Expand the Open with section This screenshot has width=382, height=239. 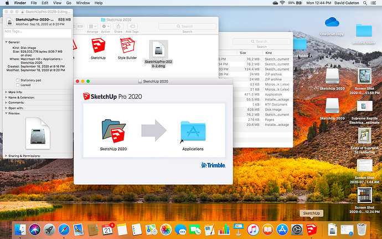tap(6, 108)
